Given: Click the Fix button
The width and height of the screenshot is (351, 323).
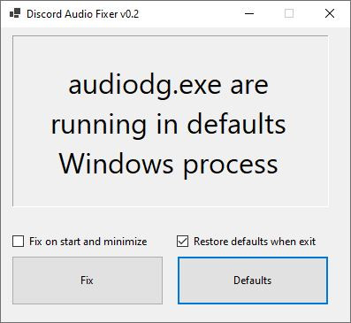Looking at the screenshot, I should pyautogui.click(x=88, y=281).
